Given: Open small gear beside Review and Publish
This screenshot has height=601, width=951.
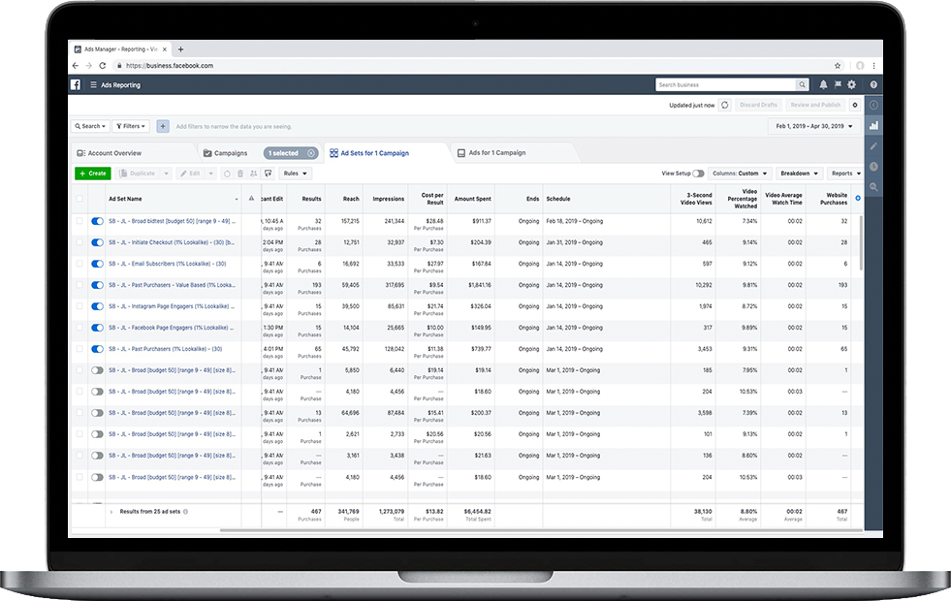Looking at the screenshot, I should 855,105.
